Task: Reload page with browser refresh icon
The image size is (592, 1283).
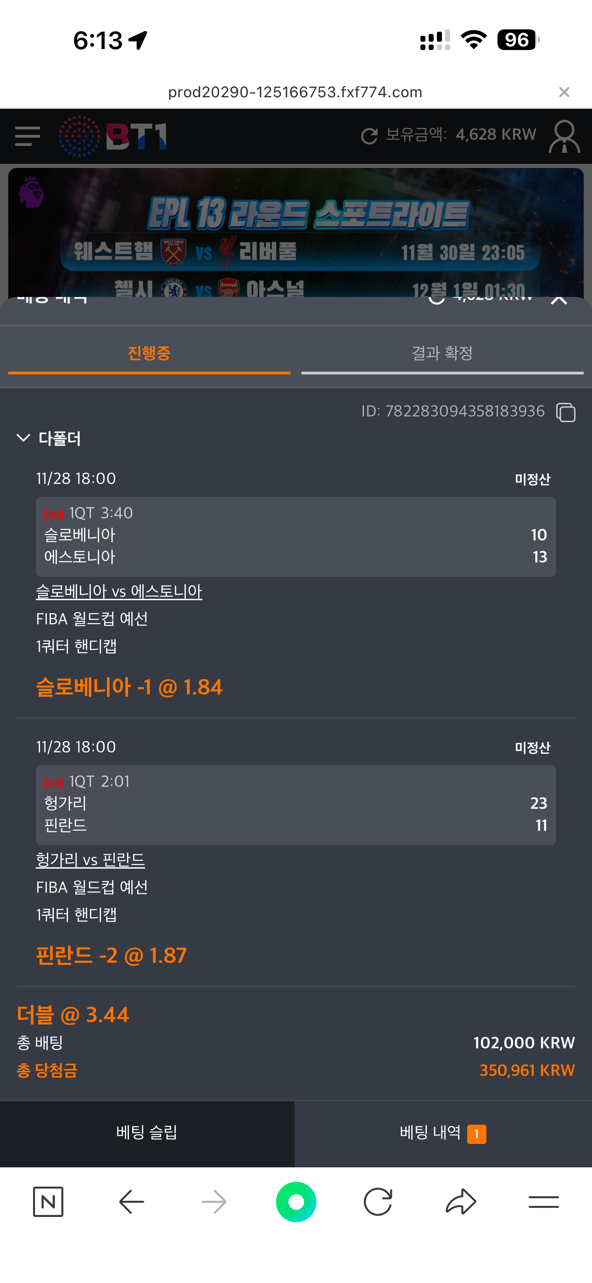Action: (378, 1202)
